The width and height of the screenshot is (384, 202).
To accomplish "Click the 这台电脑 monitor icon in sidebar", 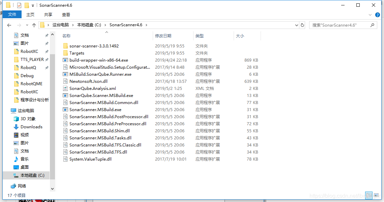I will pos(13,111).
